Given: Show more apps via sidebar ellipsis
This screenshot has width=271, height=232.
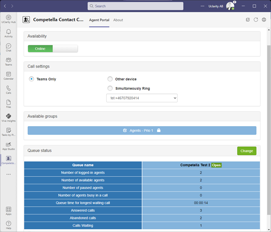Looking at the screenshot, I should [x=9, y=174].
